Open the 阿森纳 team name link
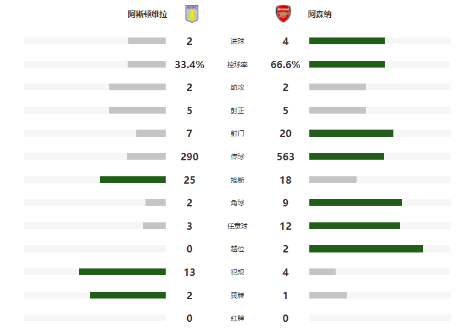475x336 pixels. (320, 14)
